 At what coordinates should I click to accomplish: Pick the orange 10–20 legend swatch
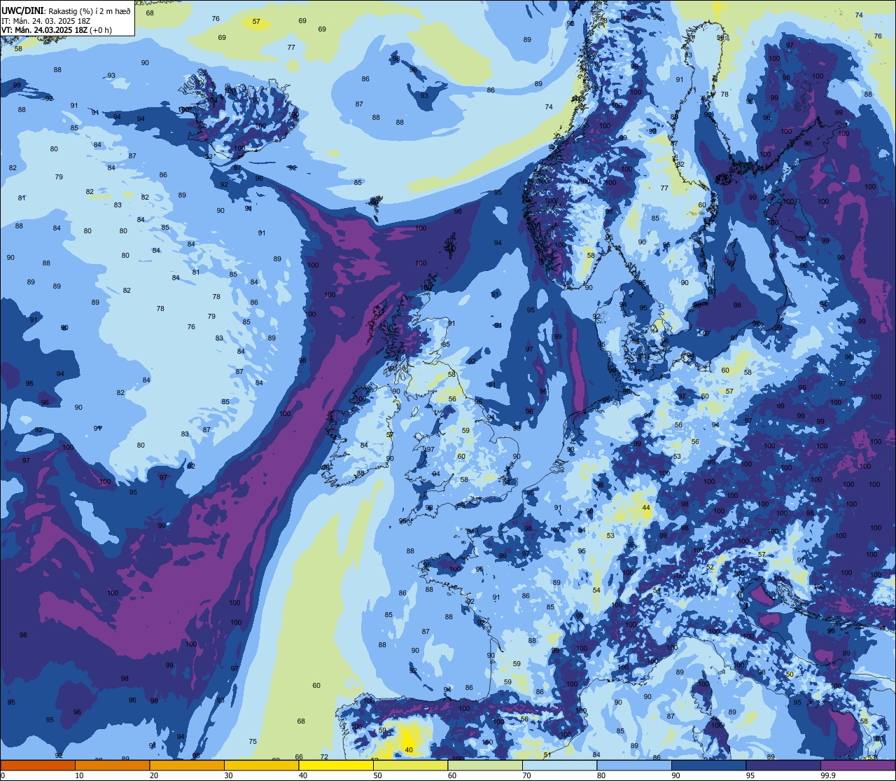(112, 765)
